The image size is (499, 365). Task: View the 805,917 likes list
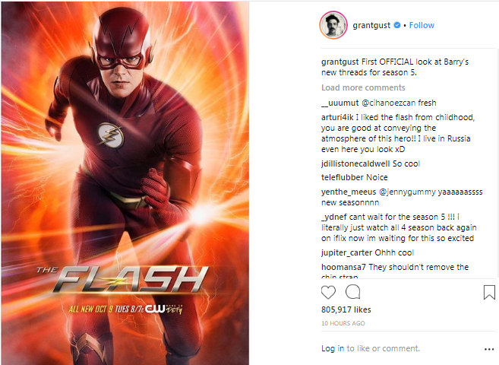coord(346,309)
